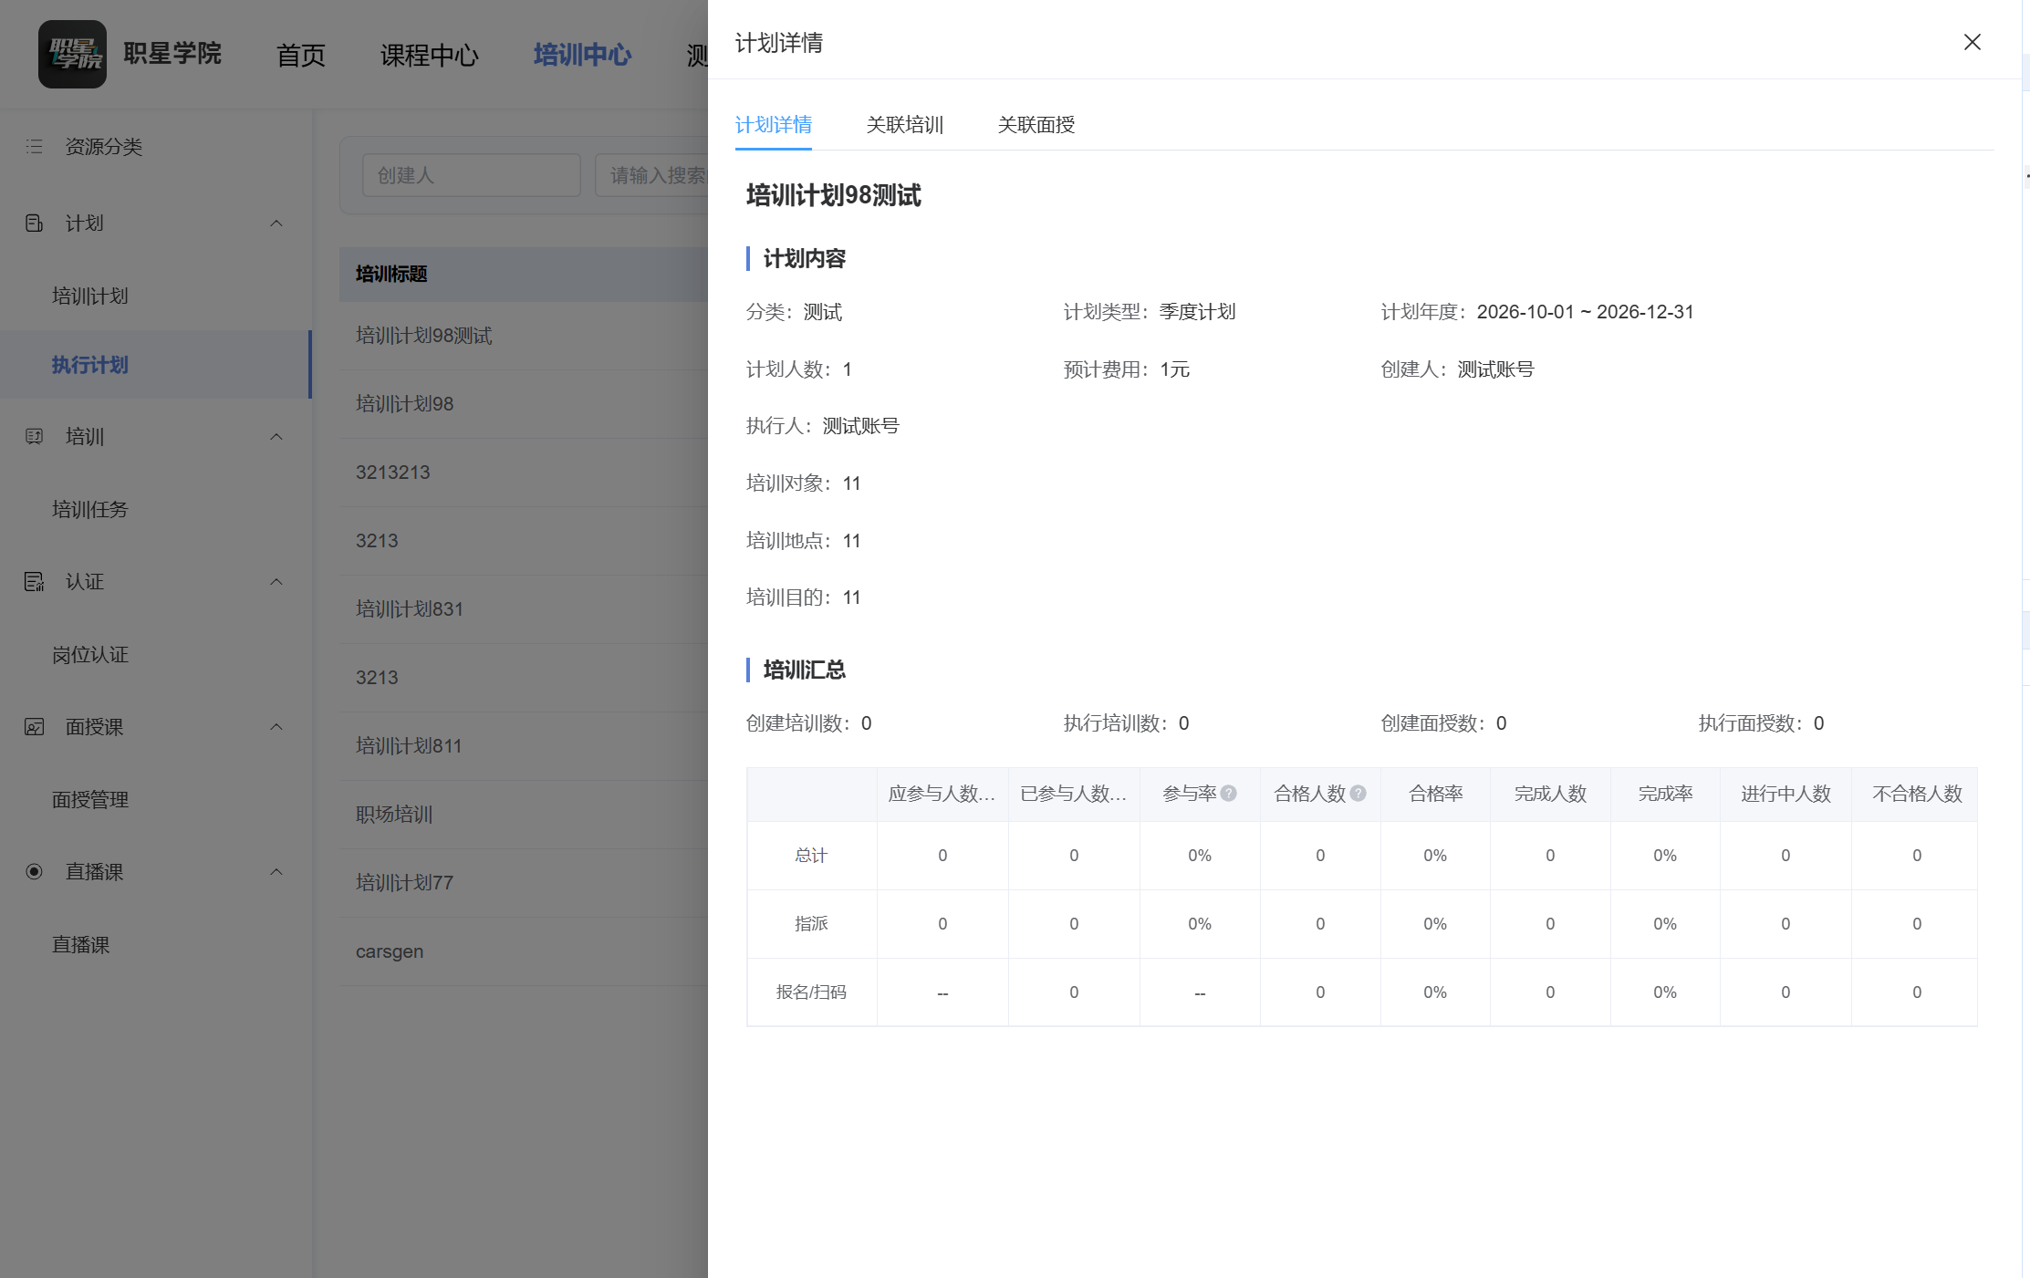Click the 直播课 section icon in sidebar

pyautogui.click(x=35, y=872)
